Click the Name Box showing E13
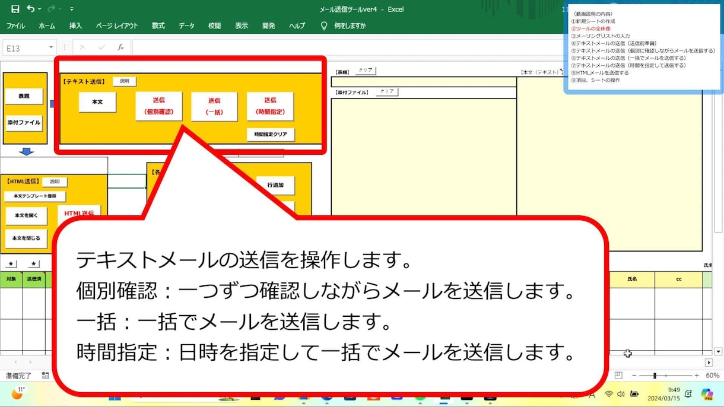 pyautogui.click(x=24, y=47)
